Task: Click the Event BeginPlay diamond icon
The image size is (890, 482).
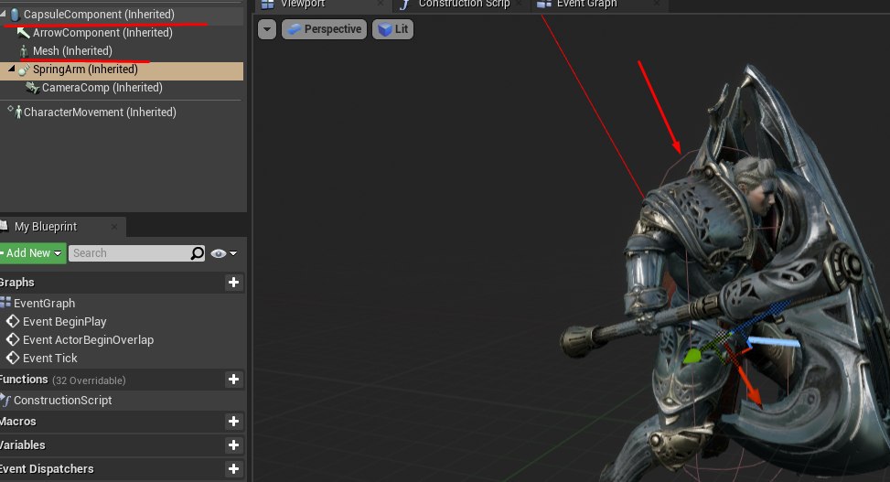Action: point(13,321)
